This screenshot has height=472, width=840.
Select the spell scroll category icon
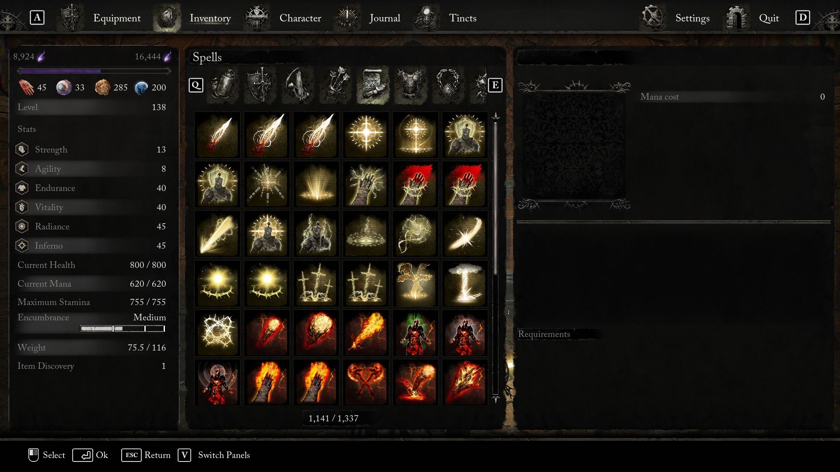click(373, 85)
